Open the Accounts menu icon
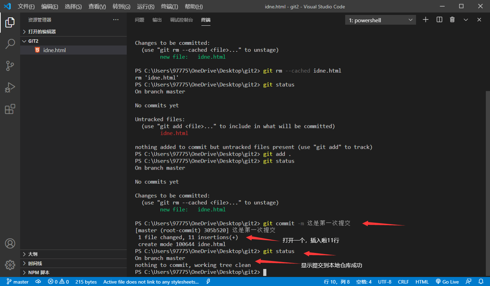 point(10,243)
